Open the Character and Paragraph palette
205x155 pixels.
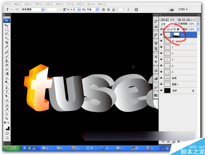coord(136,9)
